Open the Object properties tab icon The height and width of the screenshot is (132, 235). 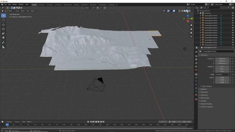pyautogui.click(x=196, y=74)
